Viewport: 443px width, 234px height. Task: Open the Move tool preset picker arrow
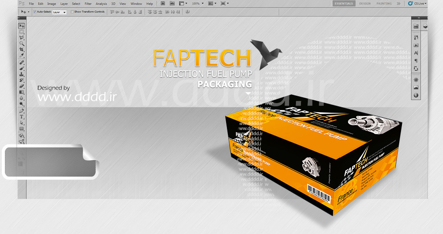point(28,12)
